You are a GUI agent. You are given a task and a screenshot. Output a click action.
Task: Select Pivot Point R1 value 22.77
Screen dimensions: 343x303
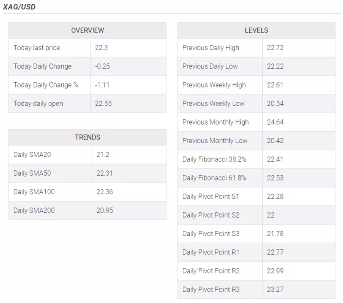(x=275, y=252)
